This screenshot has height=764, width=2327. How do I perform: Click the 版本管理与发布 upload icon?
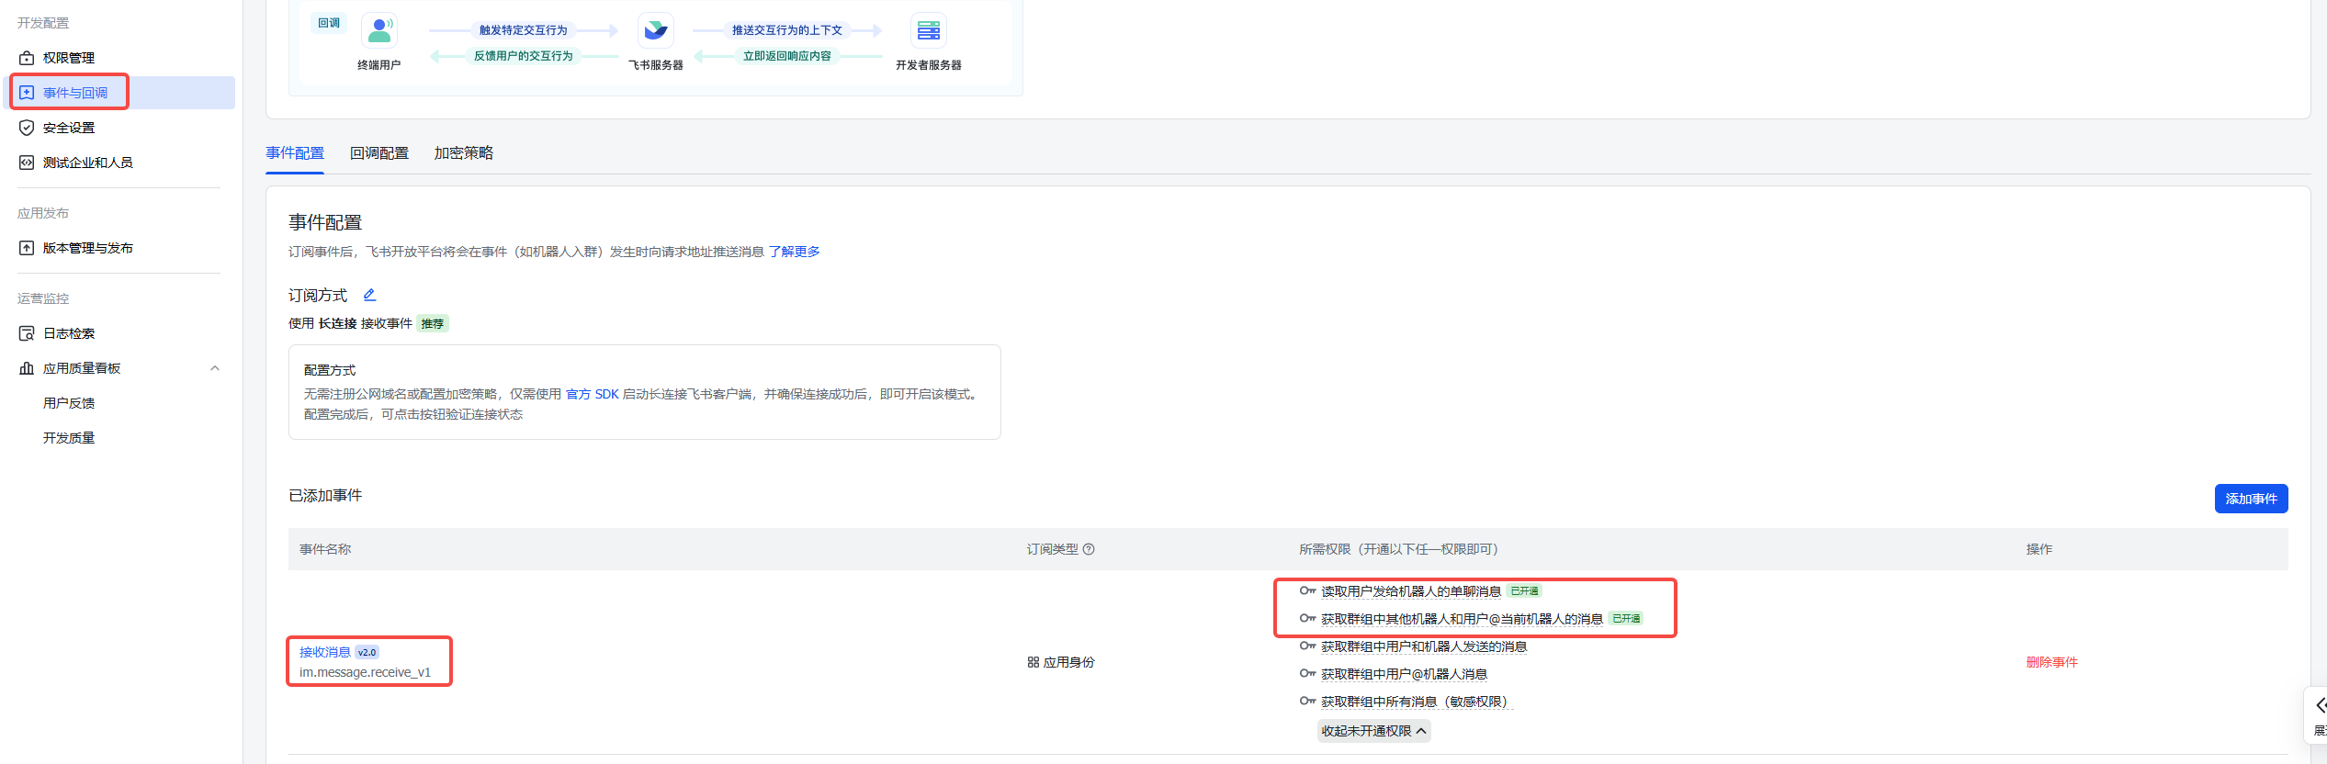[27, 248]
